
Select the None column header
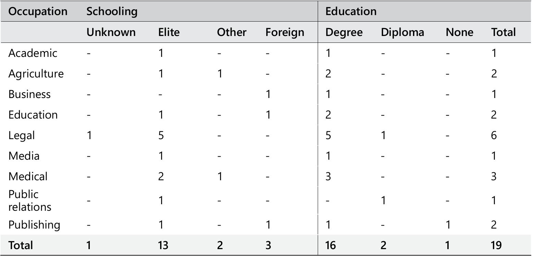pos(459,32)
